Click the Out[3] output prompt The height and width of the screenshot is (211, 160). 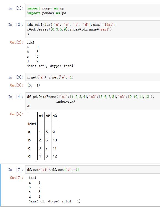pos(17,85)
